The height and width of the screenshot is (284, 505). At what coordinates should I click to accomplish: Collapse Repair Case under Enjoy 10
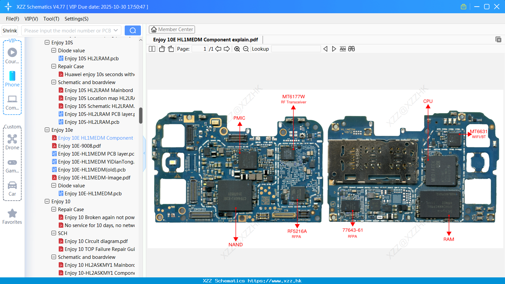pyautogui.click(x=54, y=209)
